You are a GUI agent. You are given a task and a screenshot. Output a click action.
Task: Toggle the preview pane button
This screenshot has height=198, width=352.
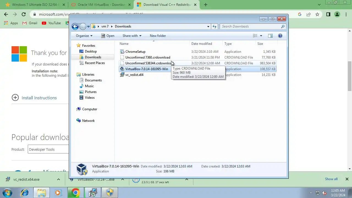270,36
